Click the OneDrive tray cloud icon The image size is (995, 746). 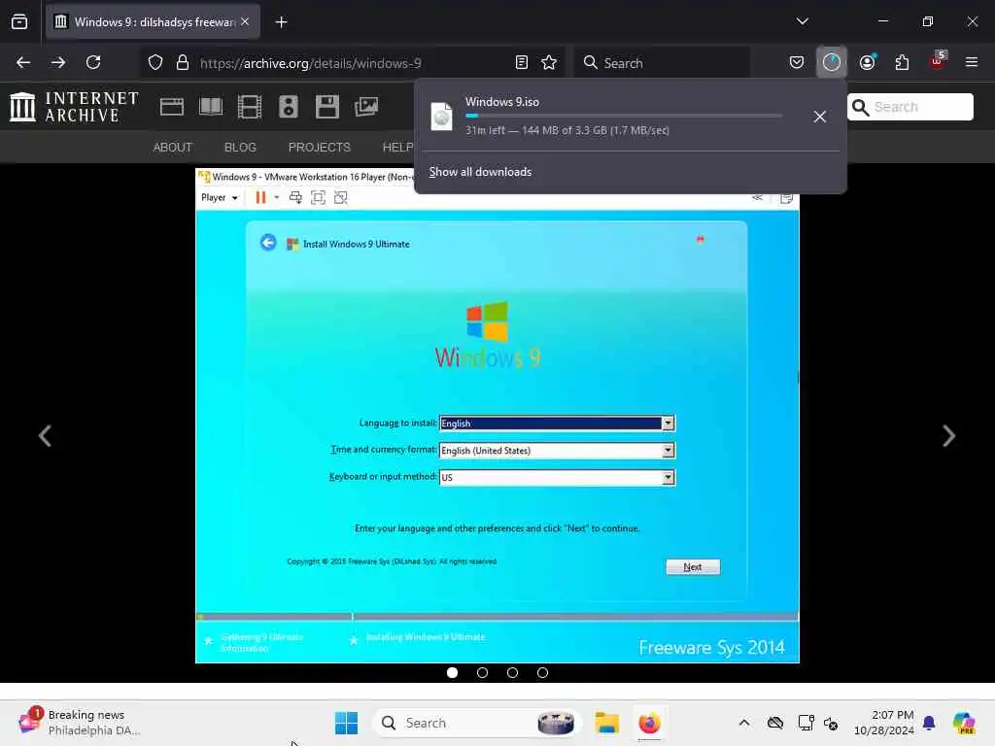click(x=775, y=723)
